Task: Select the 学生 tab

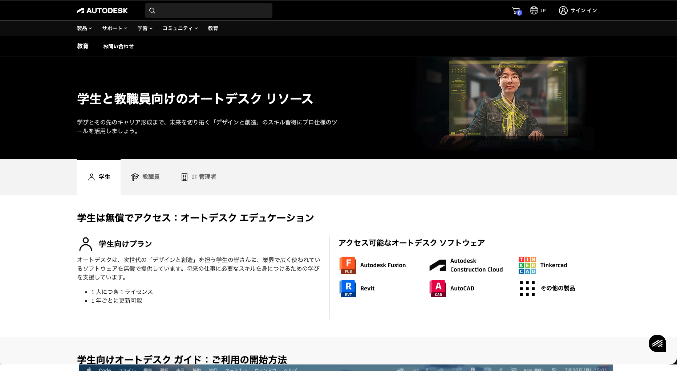Action: tap(99, 177)
